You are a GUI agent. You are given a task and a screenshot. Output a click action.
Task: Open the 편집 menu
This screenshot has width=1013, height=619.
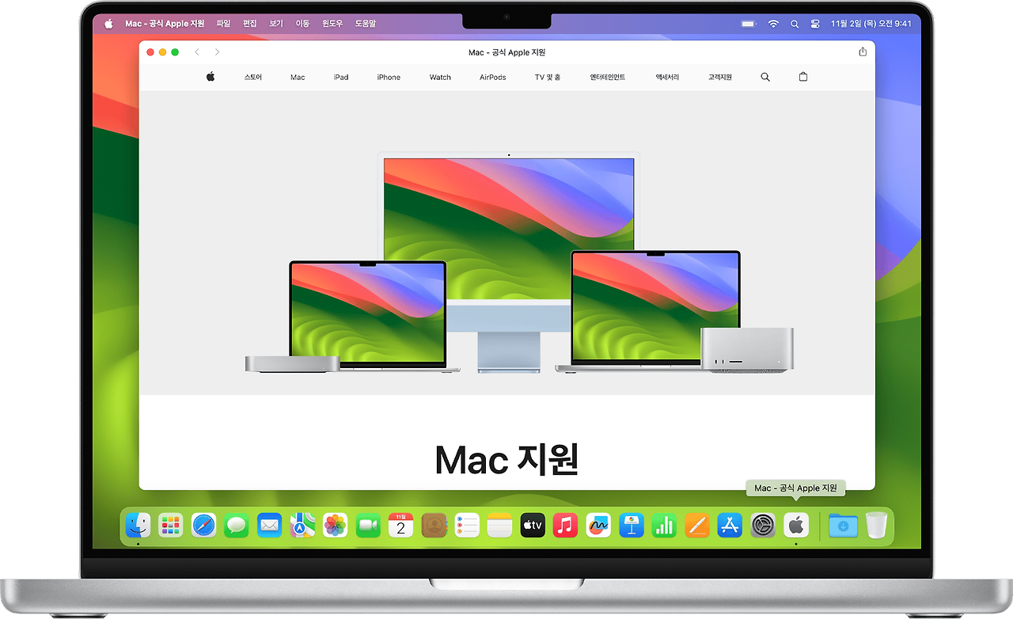(250, 24)
